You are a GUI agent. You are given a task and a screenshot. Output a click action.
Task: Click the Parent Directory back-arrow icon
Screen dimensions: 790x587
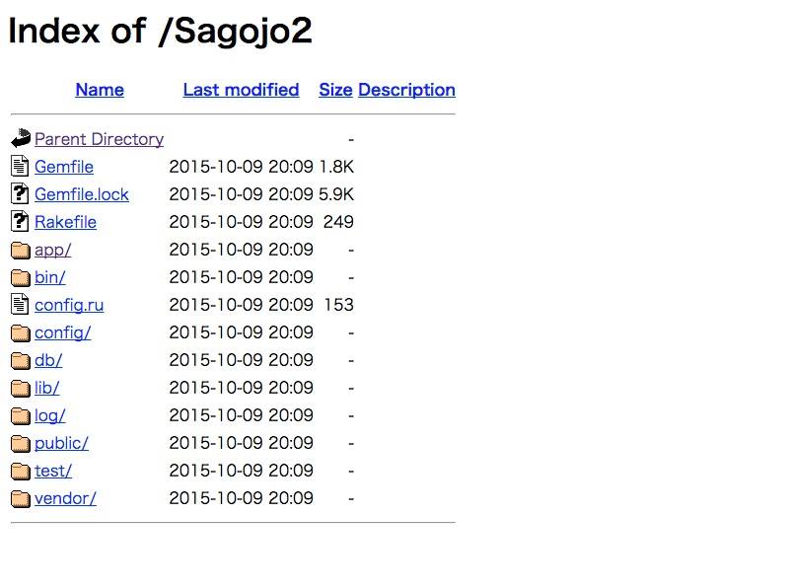coord(21,138)
